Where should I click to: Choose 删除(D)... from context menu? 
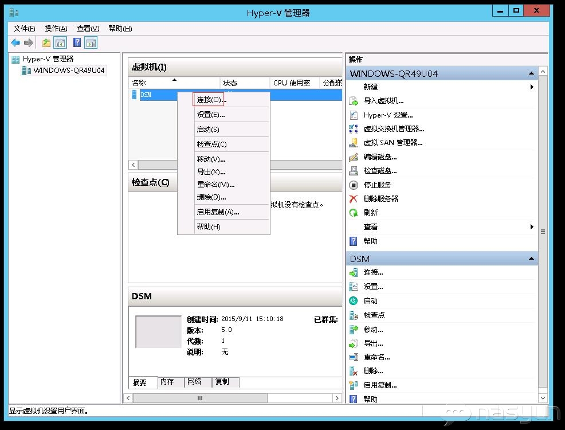(224, 197)
